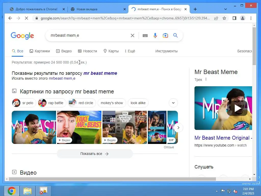Click the 'Отзыв' feedback link
The height and width of the screenshot is (196, 261).
[169, 147]
